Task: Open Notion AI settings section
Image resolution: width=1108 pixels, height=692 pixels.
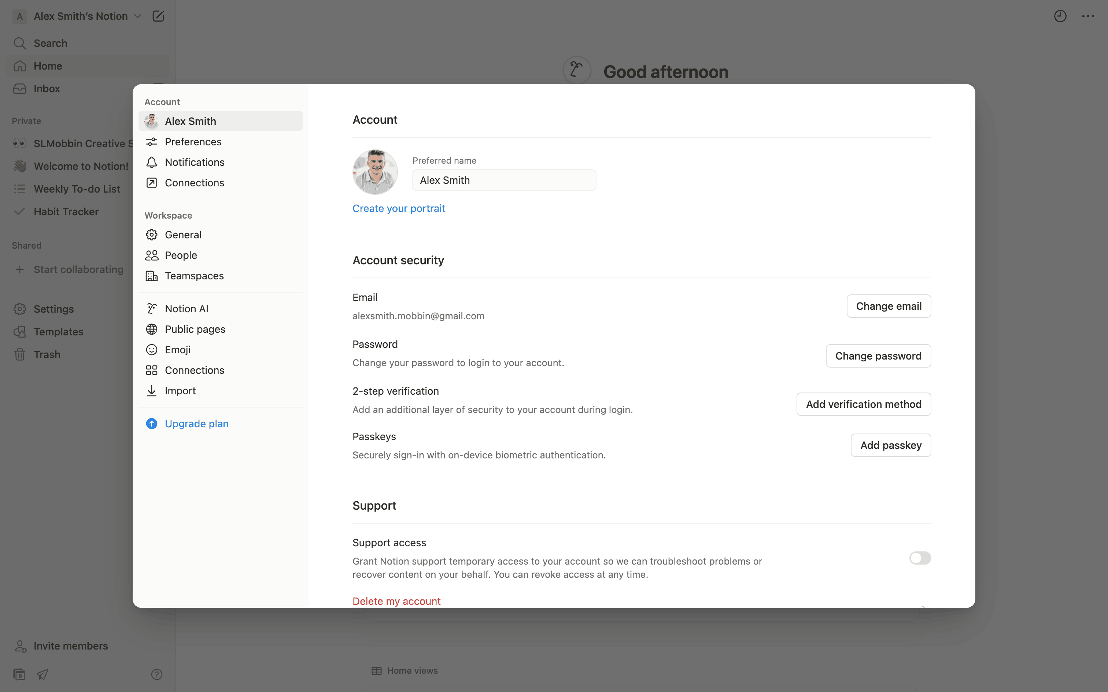Action: [186, 308]
